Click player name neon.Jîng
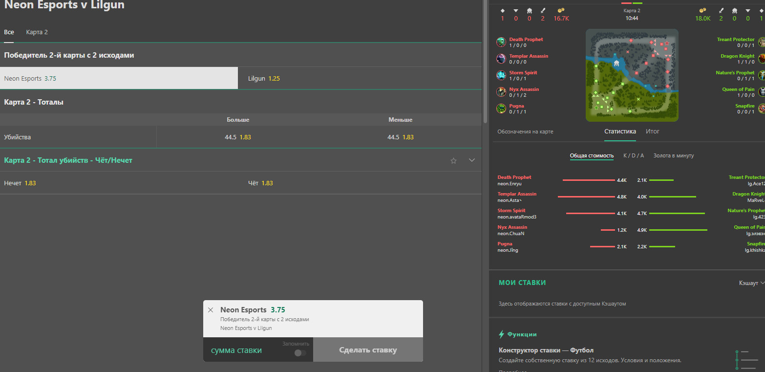765x372 pixels. 508,250
